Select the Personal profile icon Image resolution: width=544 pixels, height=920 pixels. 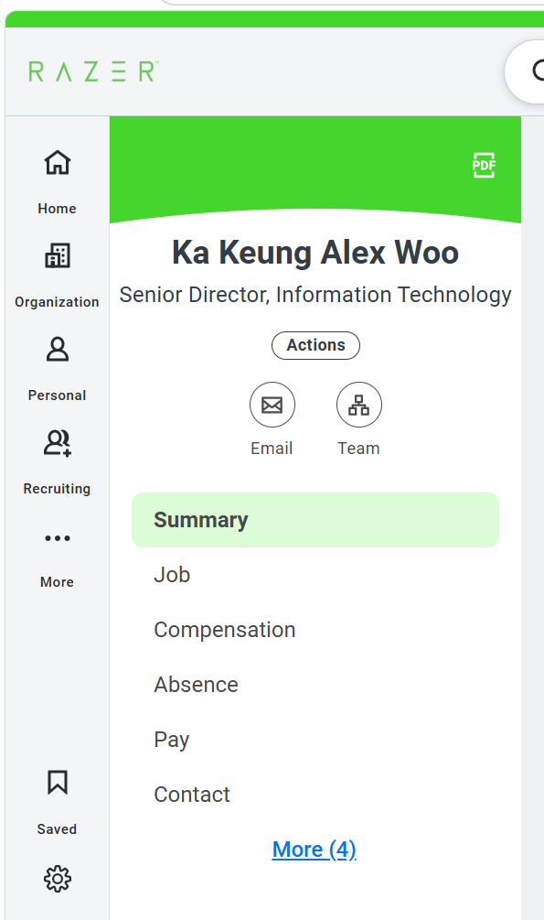[x=57, y=349]
